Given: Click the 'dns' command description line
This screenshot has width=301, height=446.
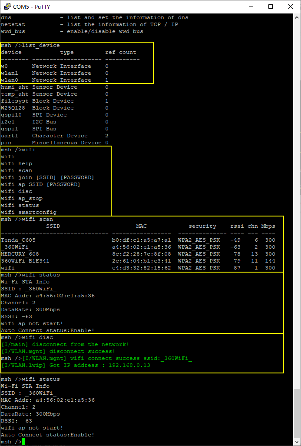Looking at the screenshot, I should 95,18.
